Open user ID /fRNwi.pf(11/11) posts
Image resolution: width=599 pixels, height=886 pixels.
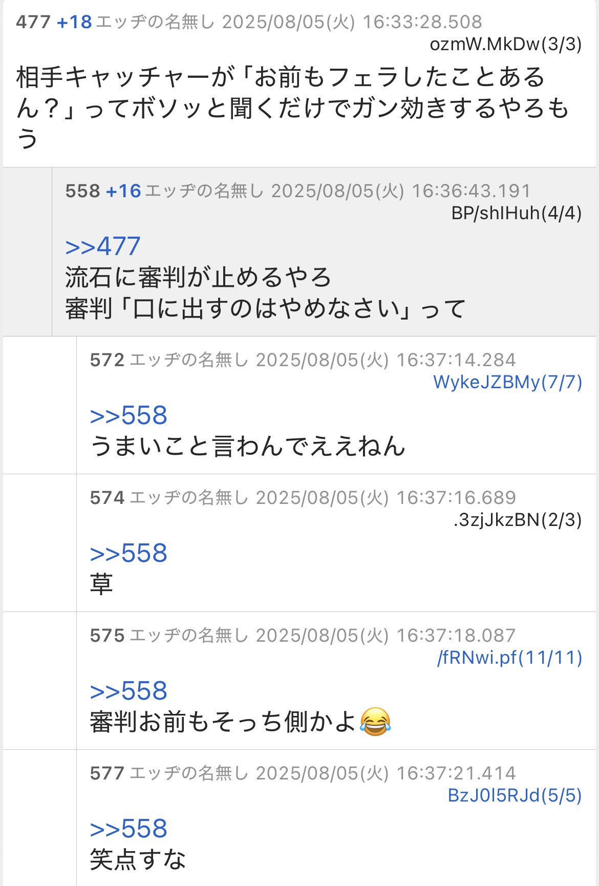(510, 658)
